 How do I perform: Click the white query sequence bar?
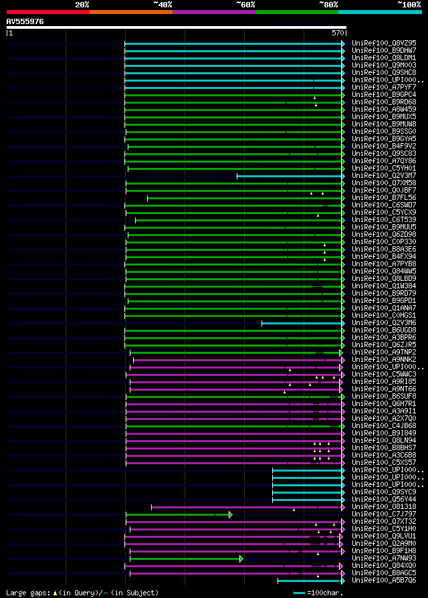coord(177,27)
